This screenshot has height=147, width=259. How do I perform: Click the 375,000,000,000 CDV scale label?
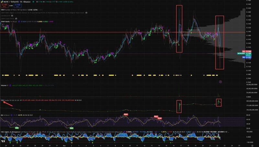(x=253, y=105)
